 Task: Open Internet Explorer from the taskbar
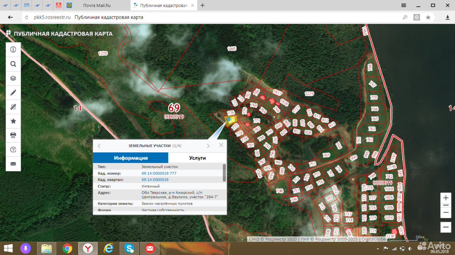click(x=108, y=248)
